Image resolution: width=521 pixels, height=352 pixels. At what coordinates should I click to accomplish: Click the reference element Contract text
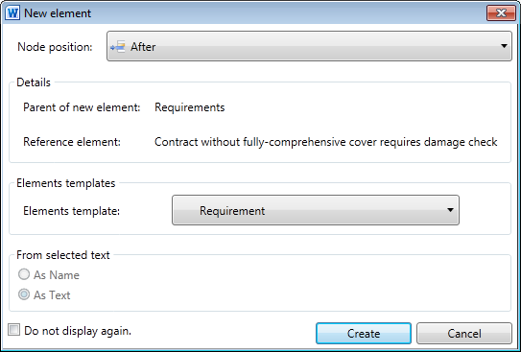325,142
